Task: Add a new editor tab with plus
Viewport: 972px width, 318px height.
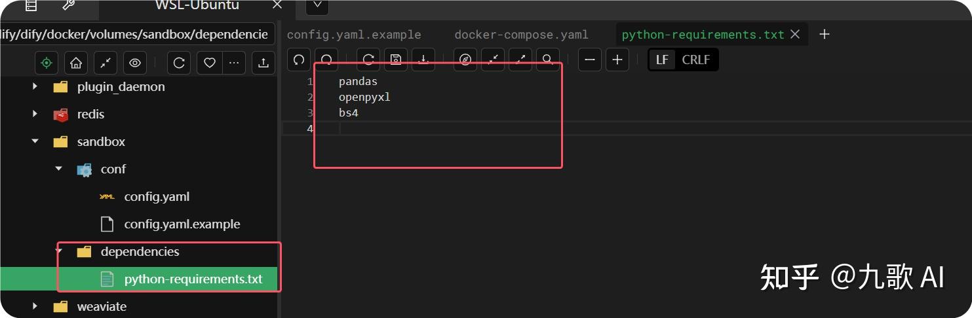Action: (825, 35)
